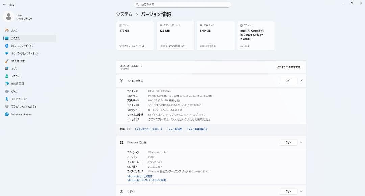Click the 設定の検索 search field
365x196 pixels.
click(182, 4)
